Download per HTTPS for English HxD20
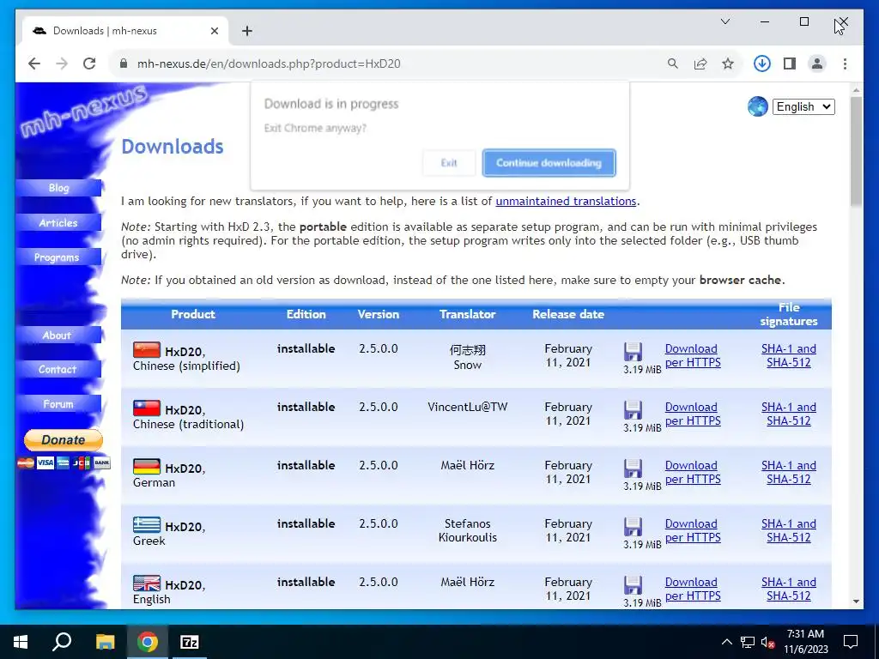The image size is (879, 659). (693, 589)
